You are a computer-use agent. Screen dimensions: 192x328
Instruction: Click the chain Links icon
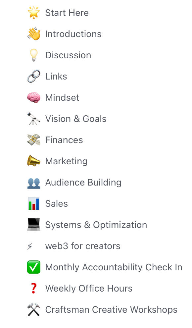(34, 76)
